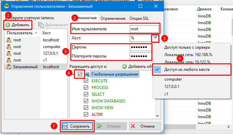
Task: Open the Хост dropdown arrow
Action: point(155,38)
